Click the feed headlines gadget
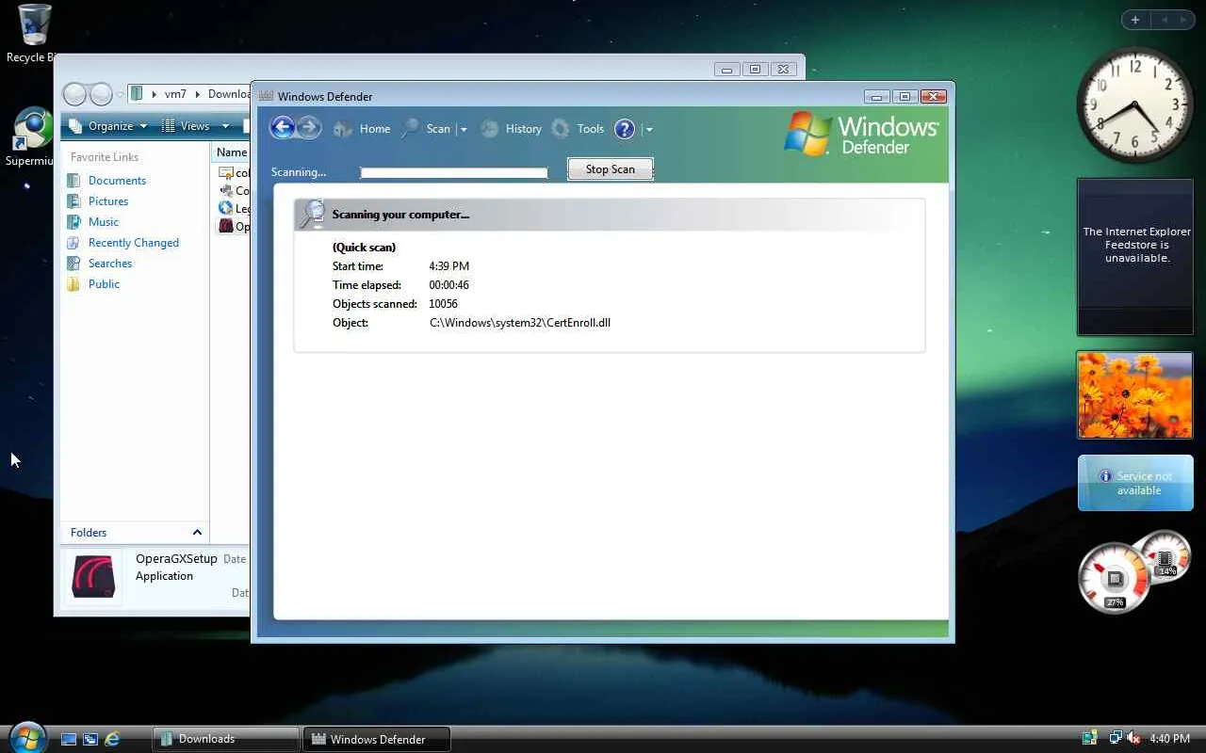Image resolution: width=1206 pixels, height=753 pixels. pos(1135,257)
